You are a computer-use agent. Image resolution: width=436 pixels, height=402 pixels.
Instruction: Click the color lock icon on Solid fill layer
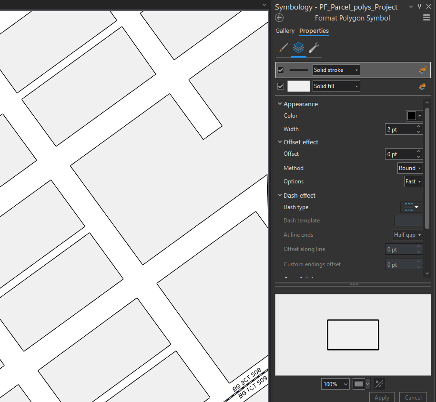click(x=422, y=86)
